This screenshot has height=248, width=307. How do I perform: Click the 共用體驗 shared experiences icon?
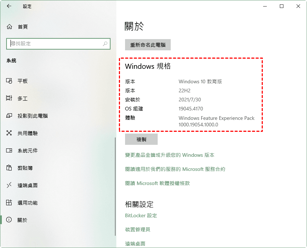pyautogui.click(x=9, y=133)
